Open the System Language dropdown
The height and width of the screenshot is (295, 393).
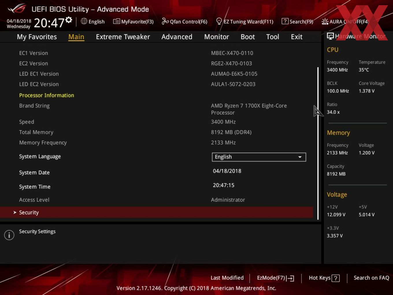coord(259,157)
